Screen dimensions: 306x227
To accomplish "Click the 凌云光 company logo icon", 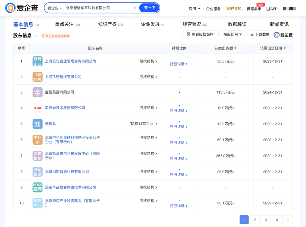I will [x=38, y=108].
